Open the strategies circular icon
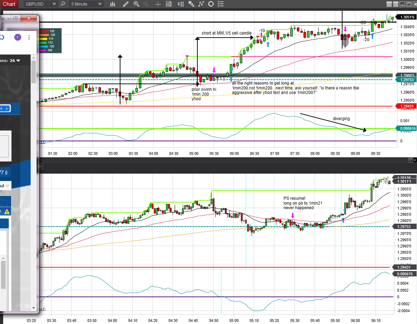 pos(211,4)
